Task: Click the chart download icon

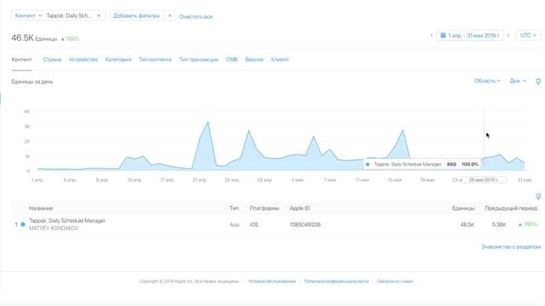Action: (538, 82)
